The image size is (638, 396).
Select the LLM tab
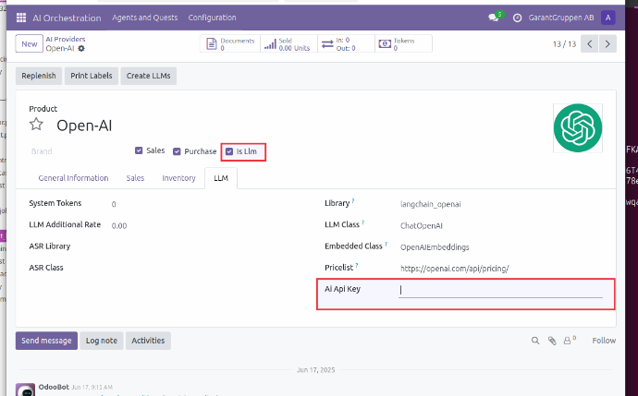221,178
